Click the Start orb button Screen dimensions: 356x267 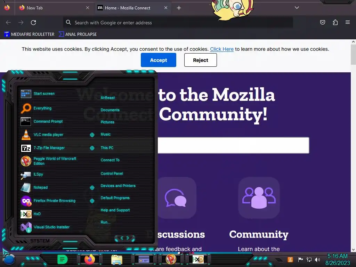click(9, 260)
